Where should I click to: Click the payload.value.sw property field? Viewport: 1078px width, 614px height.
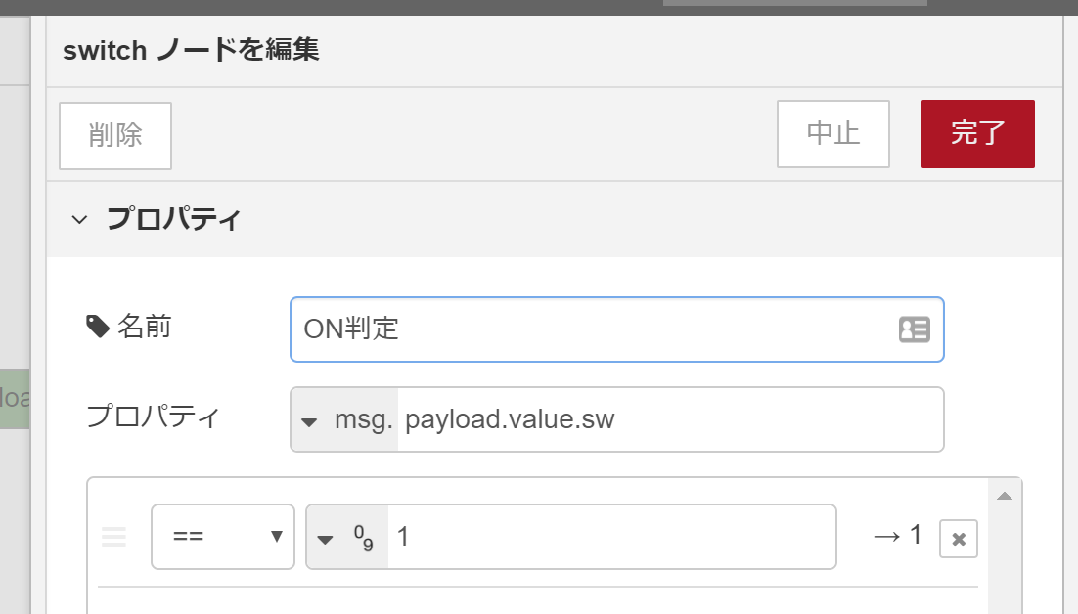click(665, 420)
